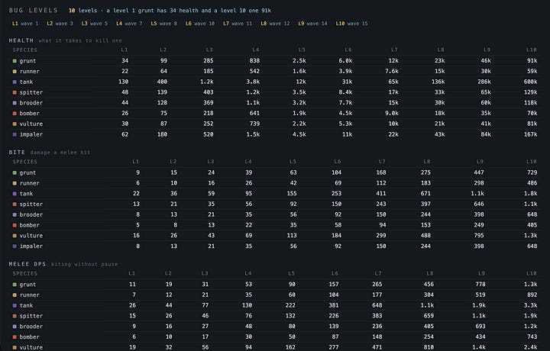Click bomber's 743 value in Melee DPS table
This screenshot has height=351, width=550.
tap(532, 337)
